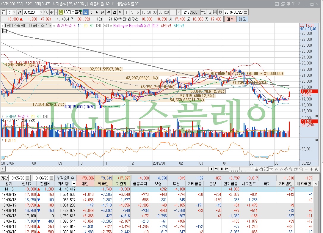Click the 기관계 column header
323x233 pixels.
pos(121,184)
